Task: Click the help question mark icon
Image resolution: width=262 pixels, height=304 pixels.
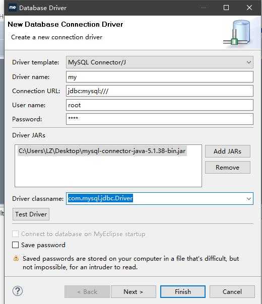Action: click(18, 291)
